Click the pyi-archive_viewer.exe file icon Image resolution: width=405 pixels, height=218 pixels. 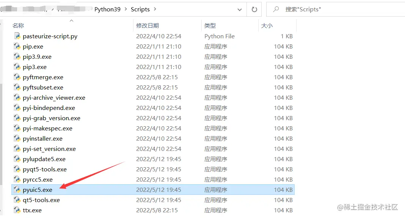pos(17,97)
